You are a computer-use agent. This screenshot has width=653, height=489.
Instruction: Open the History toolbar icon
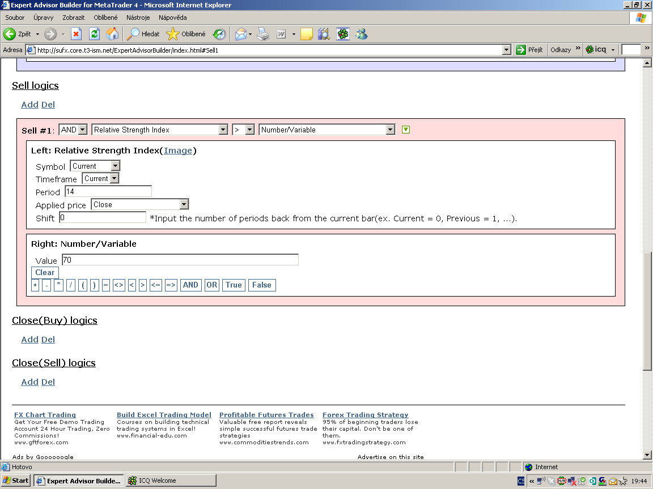pyautogui.click(x=219, y=34)
